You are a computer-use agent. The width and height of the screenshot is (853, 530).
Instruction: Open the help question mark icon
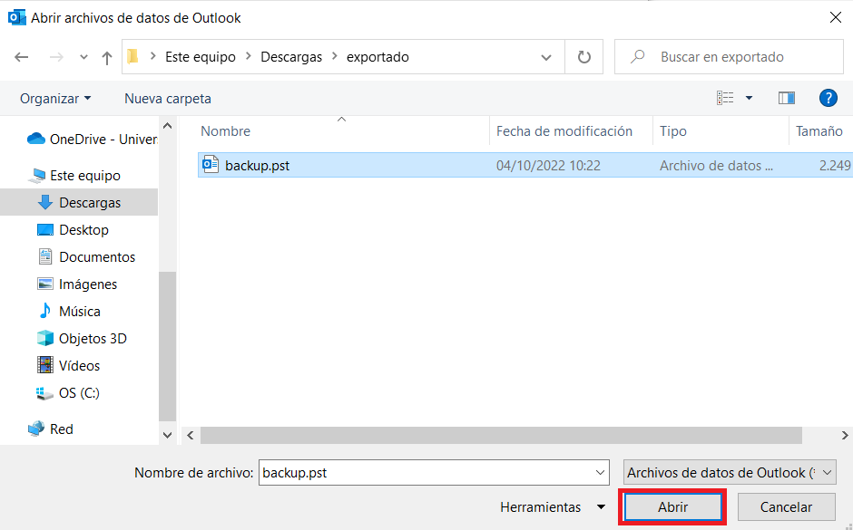(828, 98)
